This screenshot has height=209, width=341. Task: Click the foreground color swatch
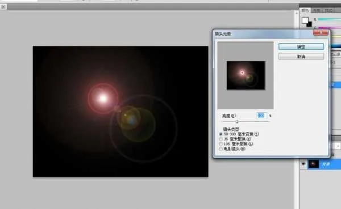305,20
